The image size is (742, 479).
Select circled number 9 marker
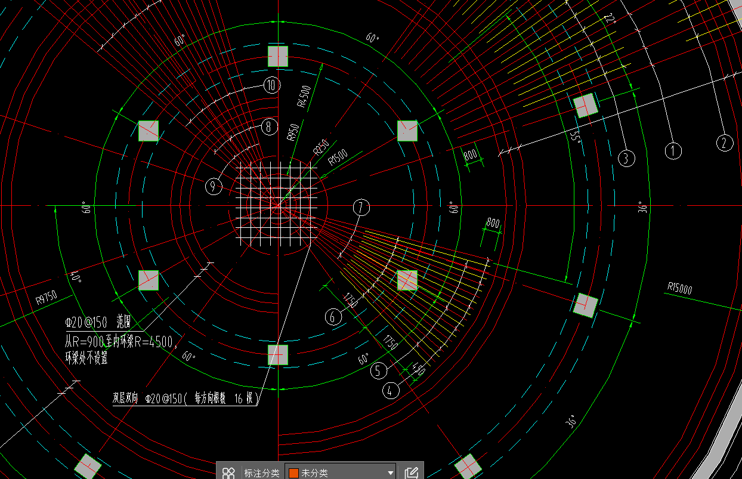coord(214,187)
